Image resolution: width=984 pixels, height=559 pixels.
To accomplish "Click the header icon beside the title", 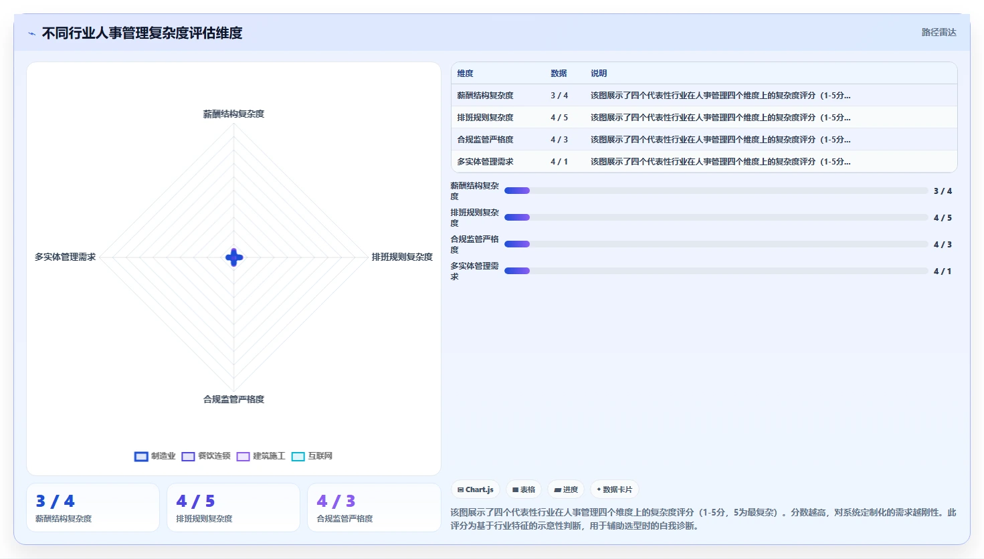I will coord(31,33).
